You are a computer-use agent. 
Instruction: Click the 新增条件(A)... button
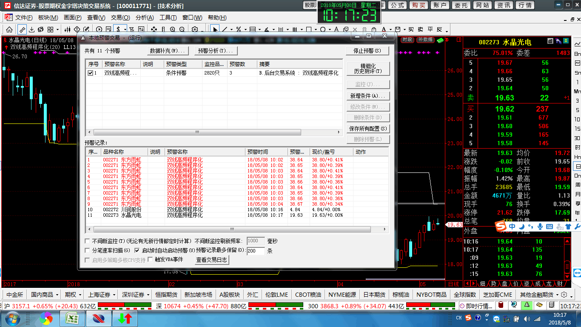pos(368,96)
